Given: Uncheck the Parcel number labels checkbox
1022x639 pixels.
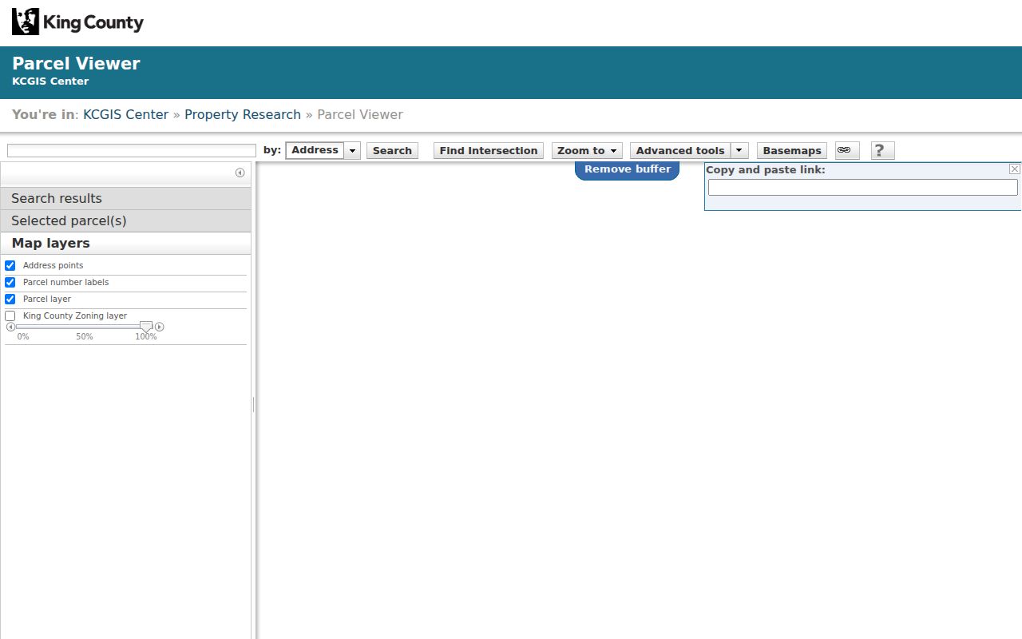Looking at the screenshot, I should pos(10,282).
